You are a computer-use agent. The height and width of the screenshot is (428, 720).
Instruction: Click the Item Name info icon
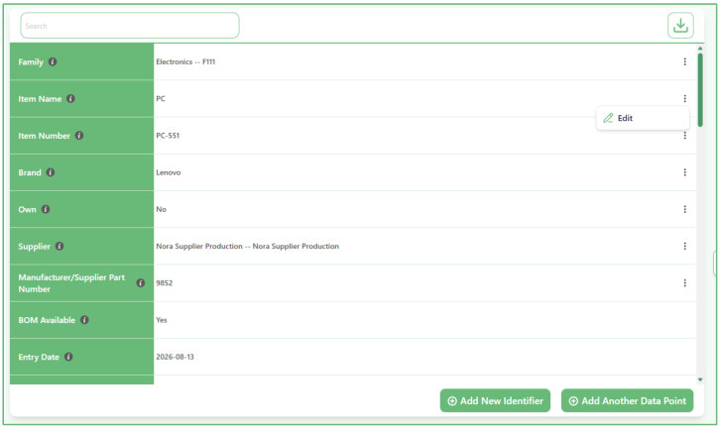pyautogui.click(x=70, y=99)
